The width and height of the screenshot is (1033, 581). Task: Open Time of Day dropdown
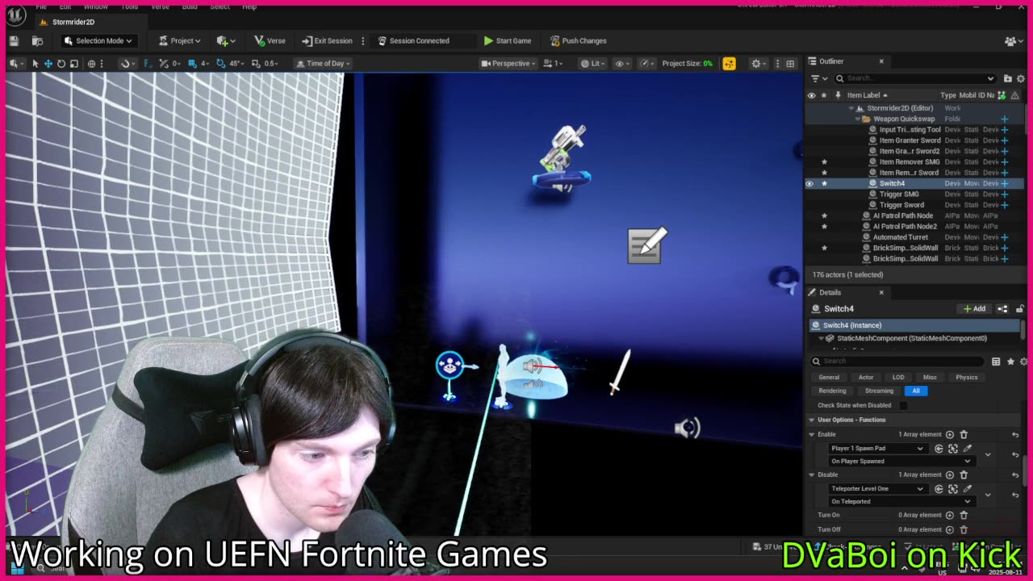coord(321,63)
